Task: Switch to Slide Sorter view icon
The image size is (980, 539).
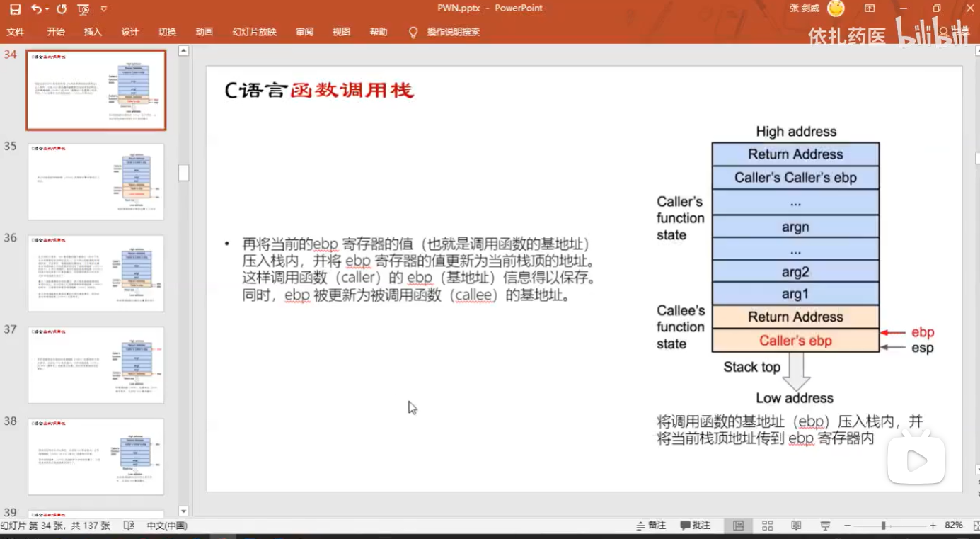Action: (768, 526)
